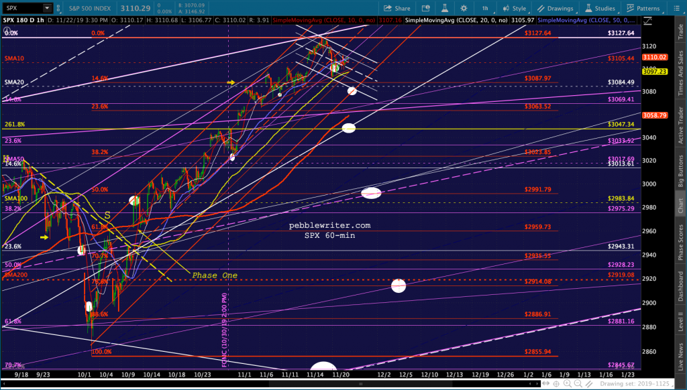687x390 pixels.
Task: Click the zoom out magnifier icon
Action: pyautogui.click(x=578, y=384)
